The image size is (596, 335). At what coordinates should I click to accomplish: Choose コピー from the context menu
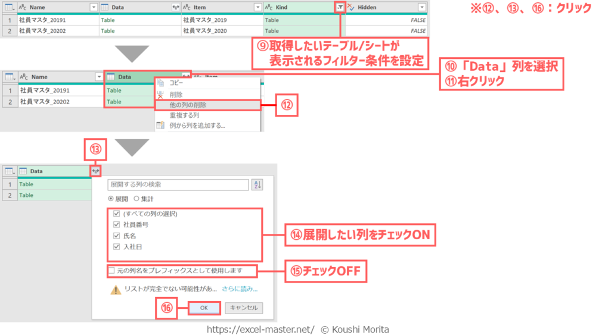tap(176, 83)
